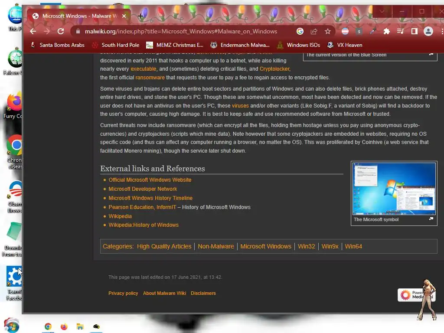Open the About Malware Wiki link
This screenshot has height=333, width=444.
pos(164,293)
